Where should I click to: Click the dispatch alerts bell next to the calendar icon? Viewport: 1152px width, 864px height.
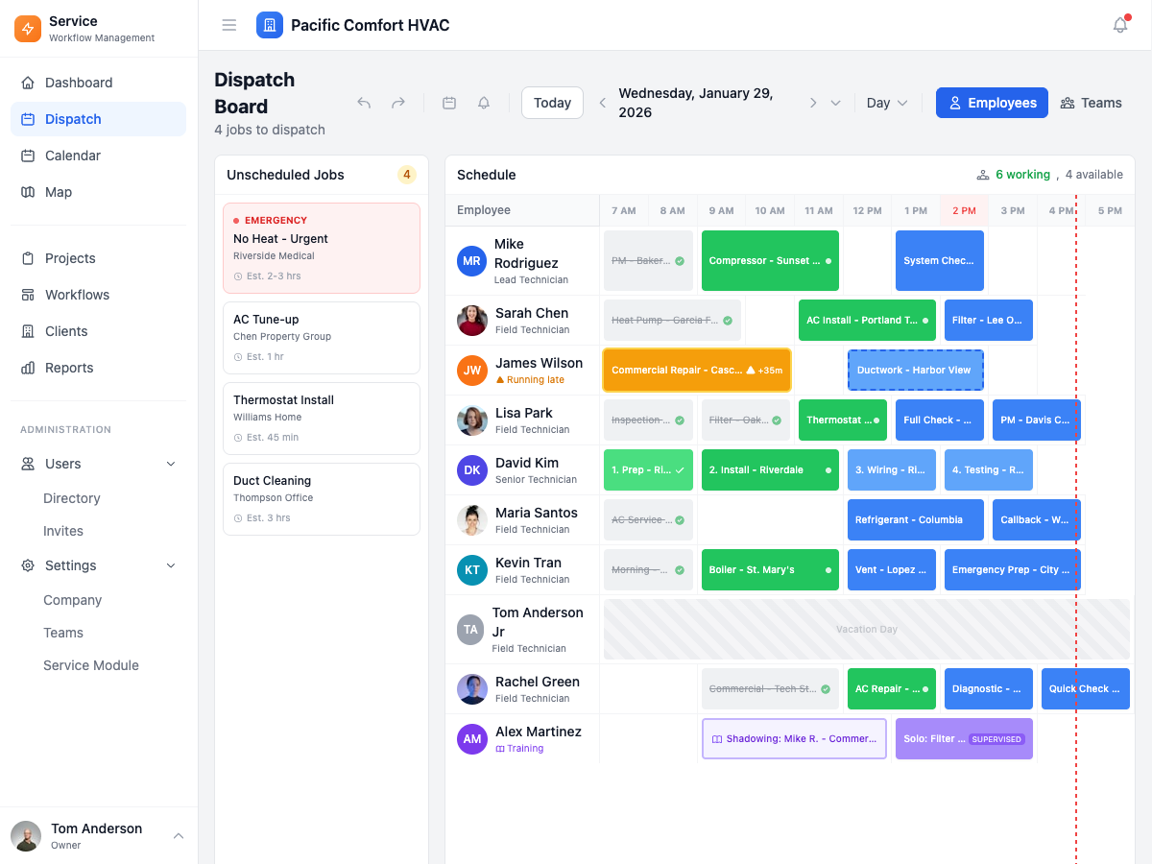(484, 102)
